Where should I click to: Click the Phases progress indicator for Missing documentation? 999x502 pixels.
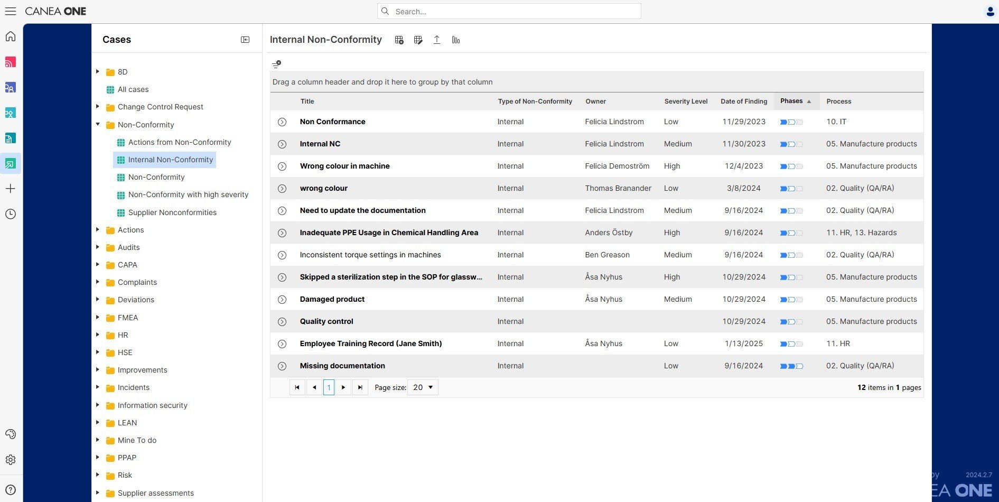(791, 365)
